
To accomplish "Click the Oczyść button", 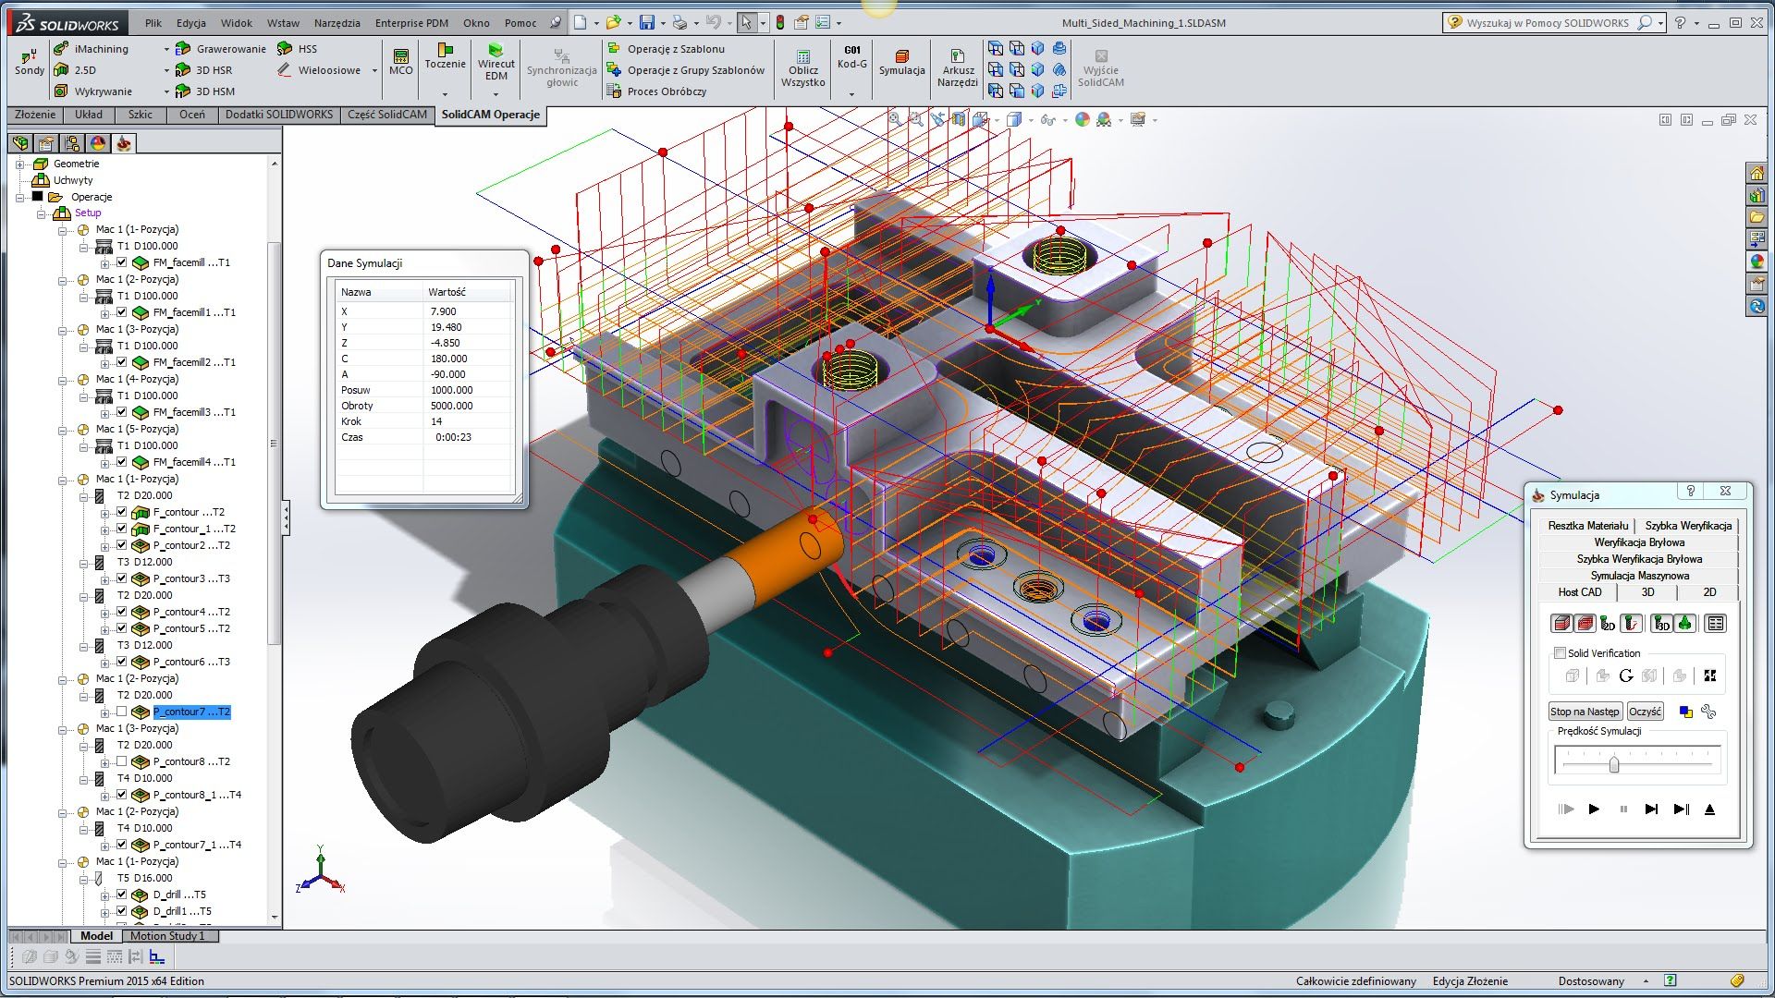I will click(1645, 712).
